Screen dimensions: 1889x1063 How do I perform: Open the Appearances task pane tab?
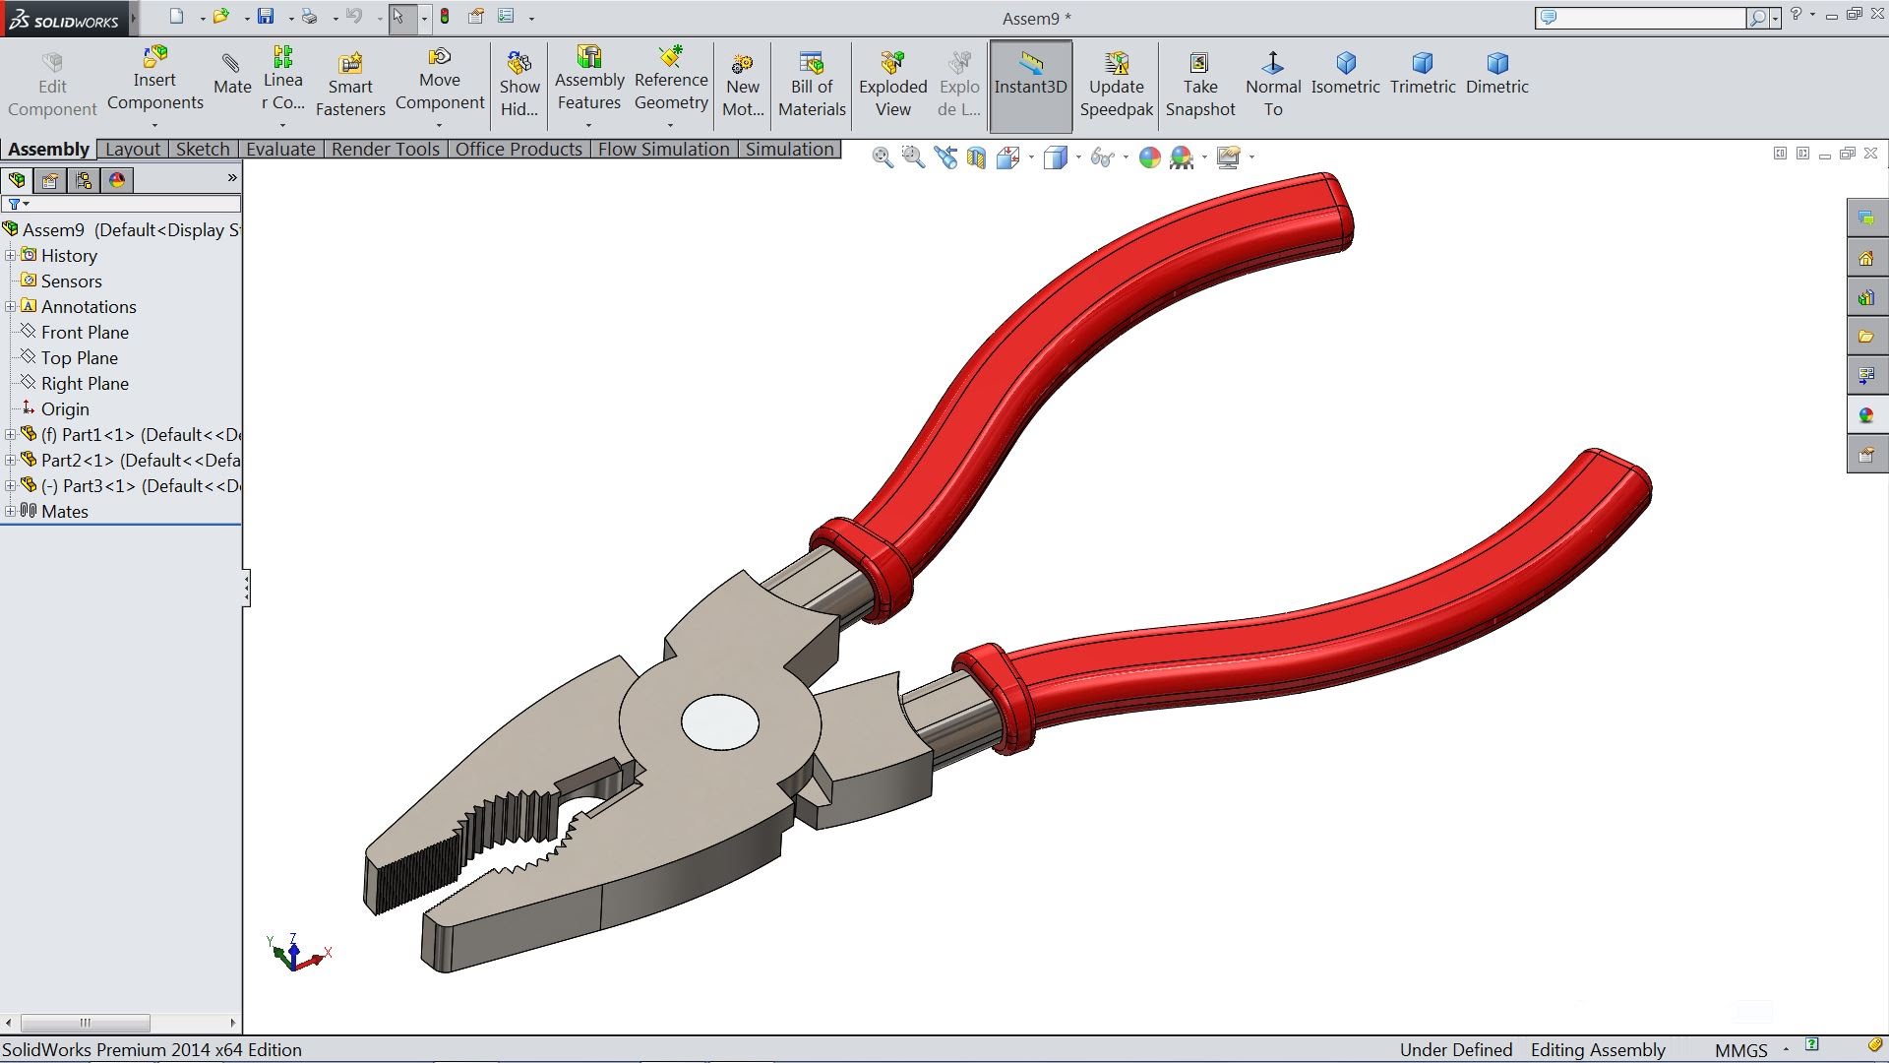point(1866,415)
